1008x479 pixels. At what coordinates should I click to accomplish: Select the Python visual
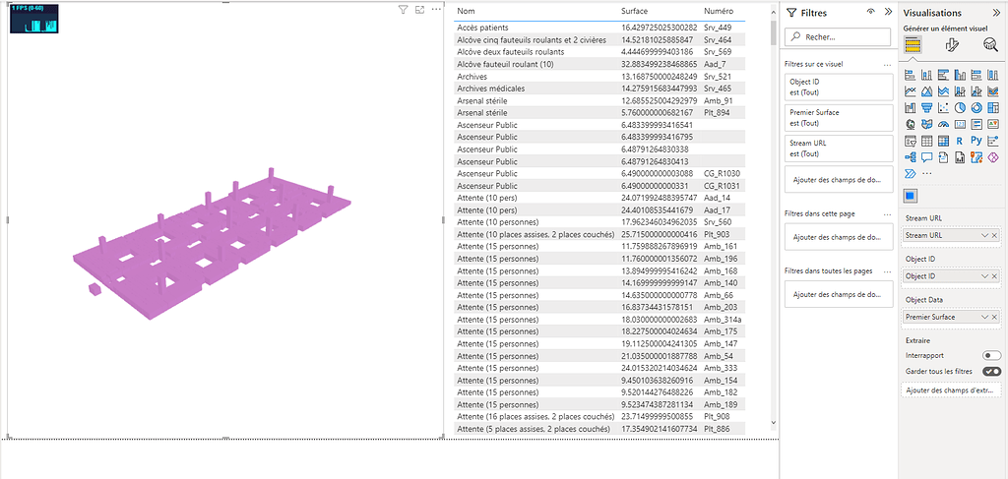pos(976,141)
